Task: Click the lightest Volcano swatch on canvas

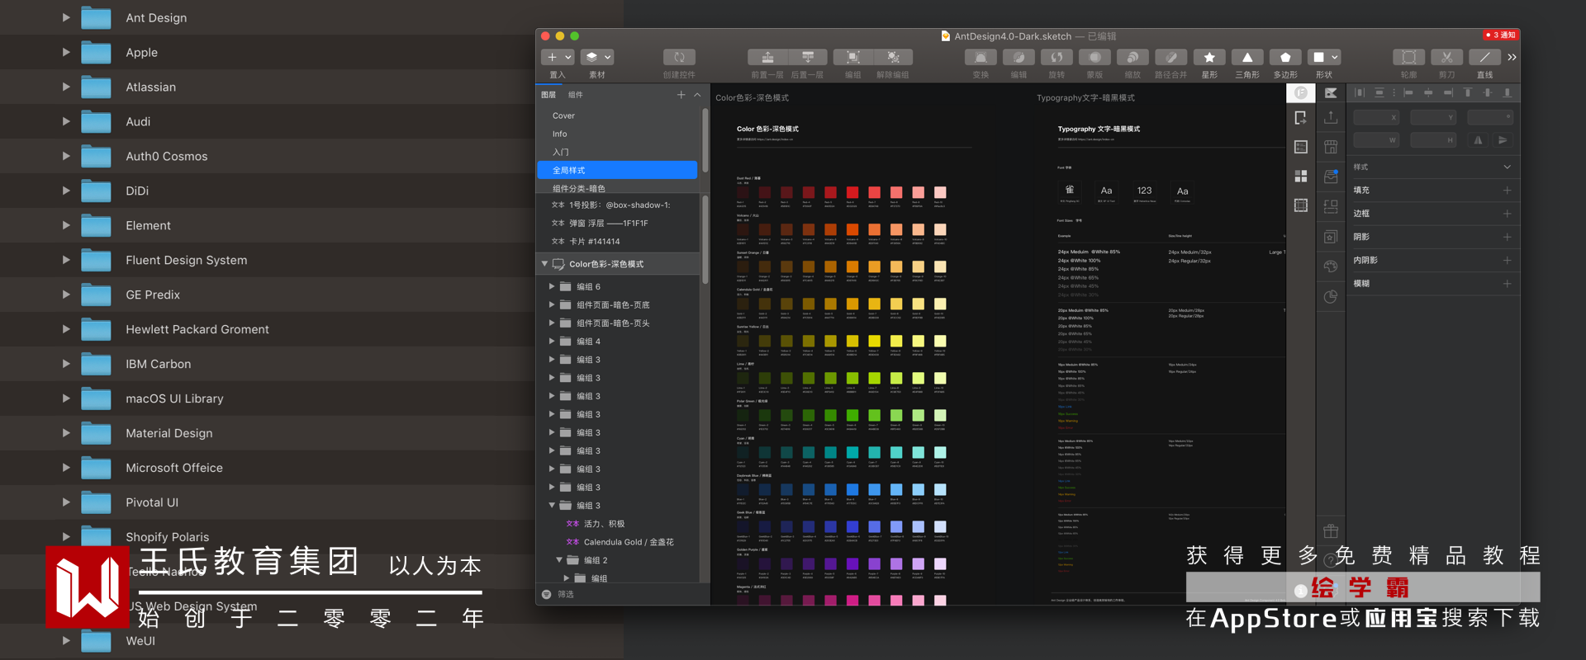Action: (939, 229)
